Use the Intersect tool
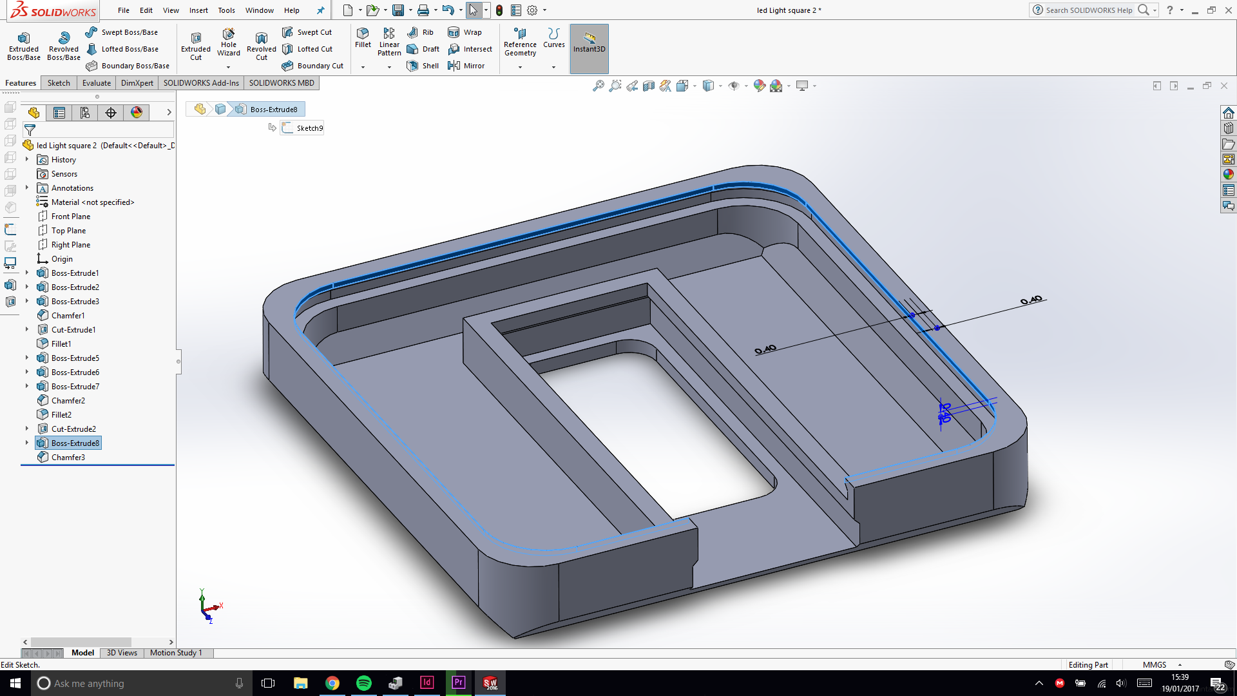The height and width of the screenshot is (696, 1237). [470, 49]
